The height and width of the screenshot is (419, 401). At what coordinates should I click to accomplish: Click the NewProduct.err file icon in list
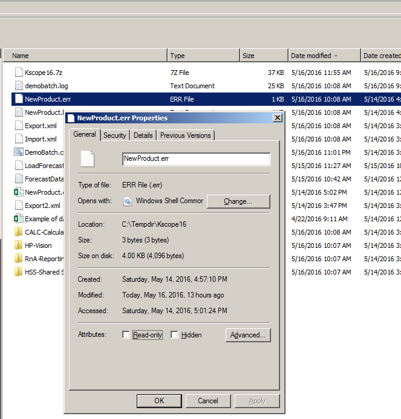pos(19,99)
